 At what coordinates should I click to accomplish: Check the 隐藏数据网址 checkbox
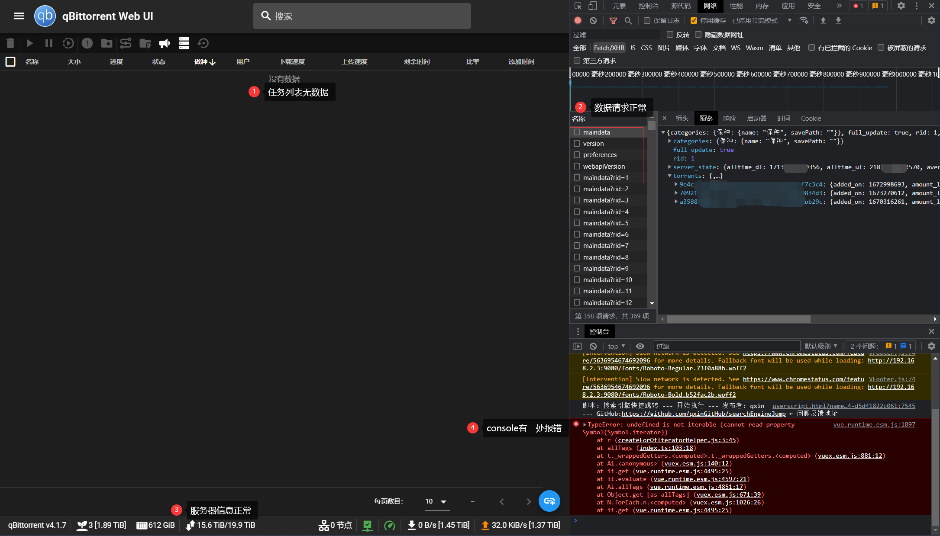[698, 35]
